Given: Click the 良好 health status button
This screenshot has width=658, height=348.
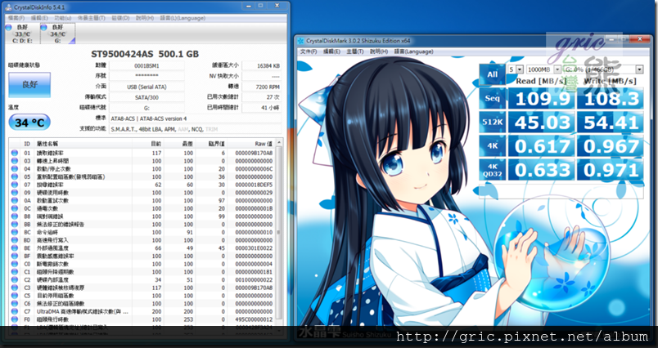Looking at the screenshot, I should coord(29,85).
